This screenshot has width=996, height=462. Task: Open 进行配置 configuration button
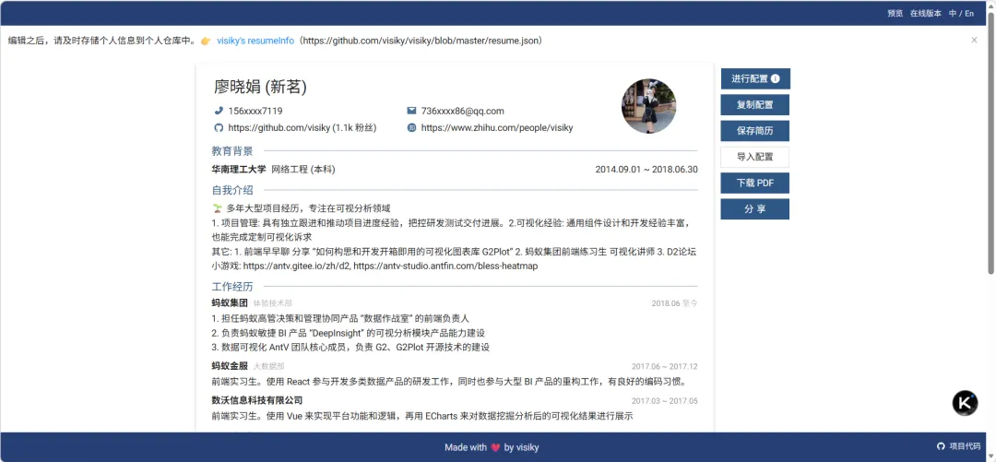click(x=755, y=78)
